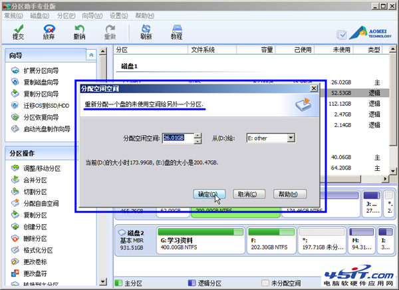399x290 pixels.
Task: Launch 扩展分区向导 wizard
Action: tap(35, 71)
